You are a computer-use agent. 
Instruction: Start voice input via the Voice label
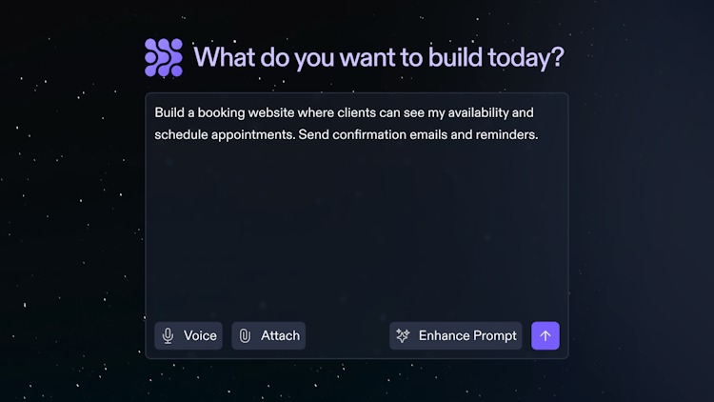(x=200, y=336)
